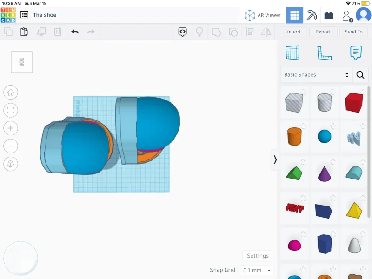Viewport: 372px width, 279px height.
Task: Favorite the orange Cylinder with star
Action: coord(303,126)
